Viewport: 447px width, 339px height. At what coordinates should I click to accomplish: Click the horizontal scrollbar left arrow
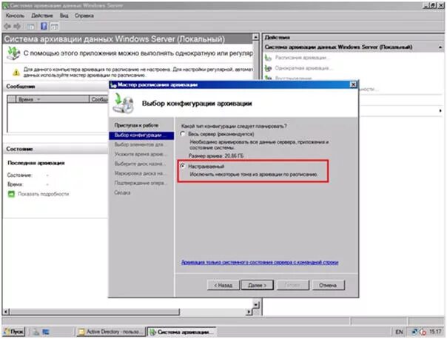coord(6,312)
